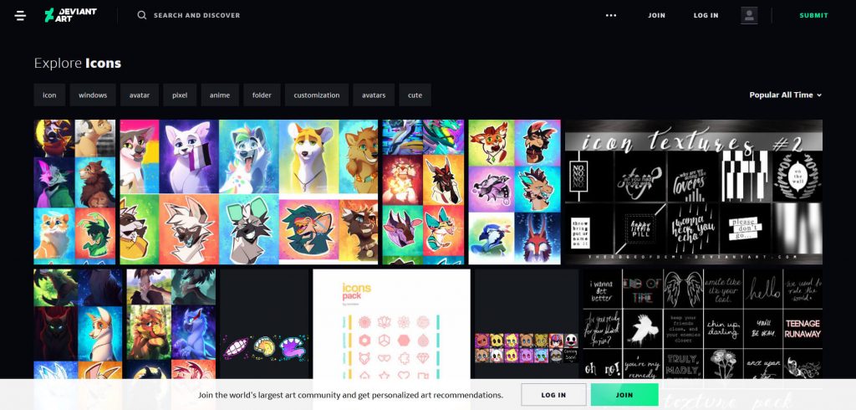Select the 'pixel' tag filter
856x410 pixels.
point(181,95)
